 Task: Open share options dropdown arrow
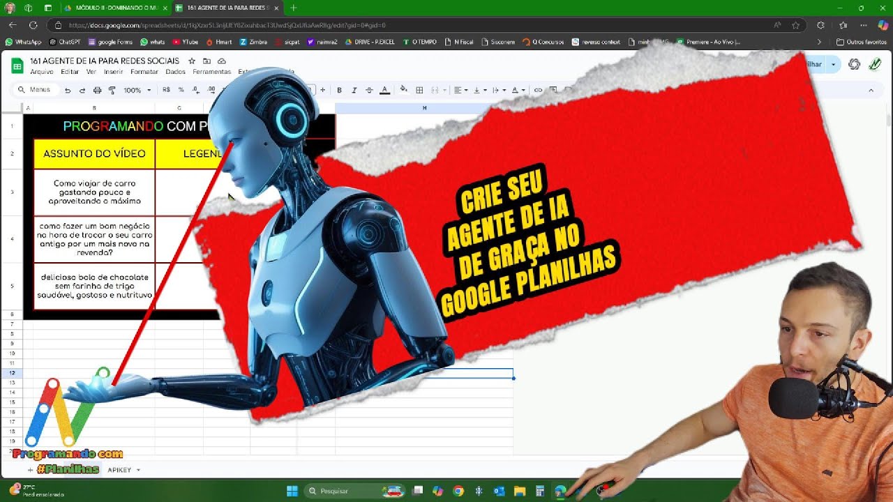[833, 64]
